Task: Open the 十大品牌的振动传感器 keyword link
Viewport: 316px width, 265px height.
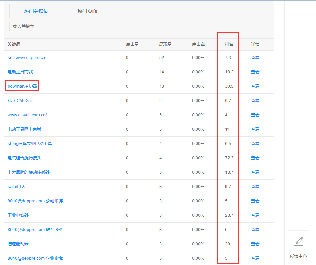Action: coord(29,172)
